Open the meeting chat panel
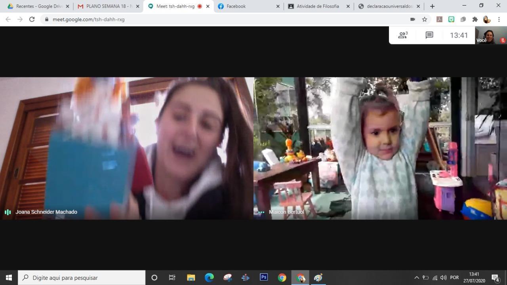This screenshot has height=285, width=507. (x=429, y=35)
